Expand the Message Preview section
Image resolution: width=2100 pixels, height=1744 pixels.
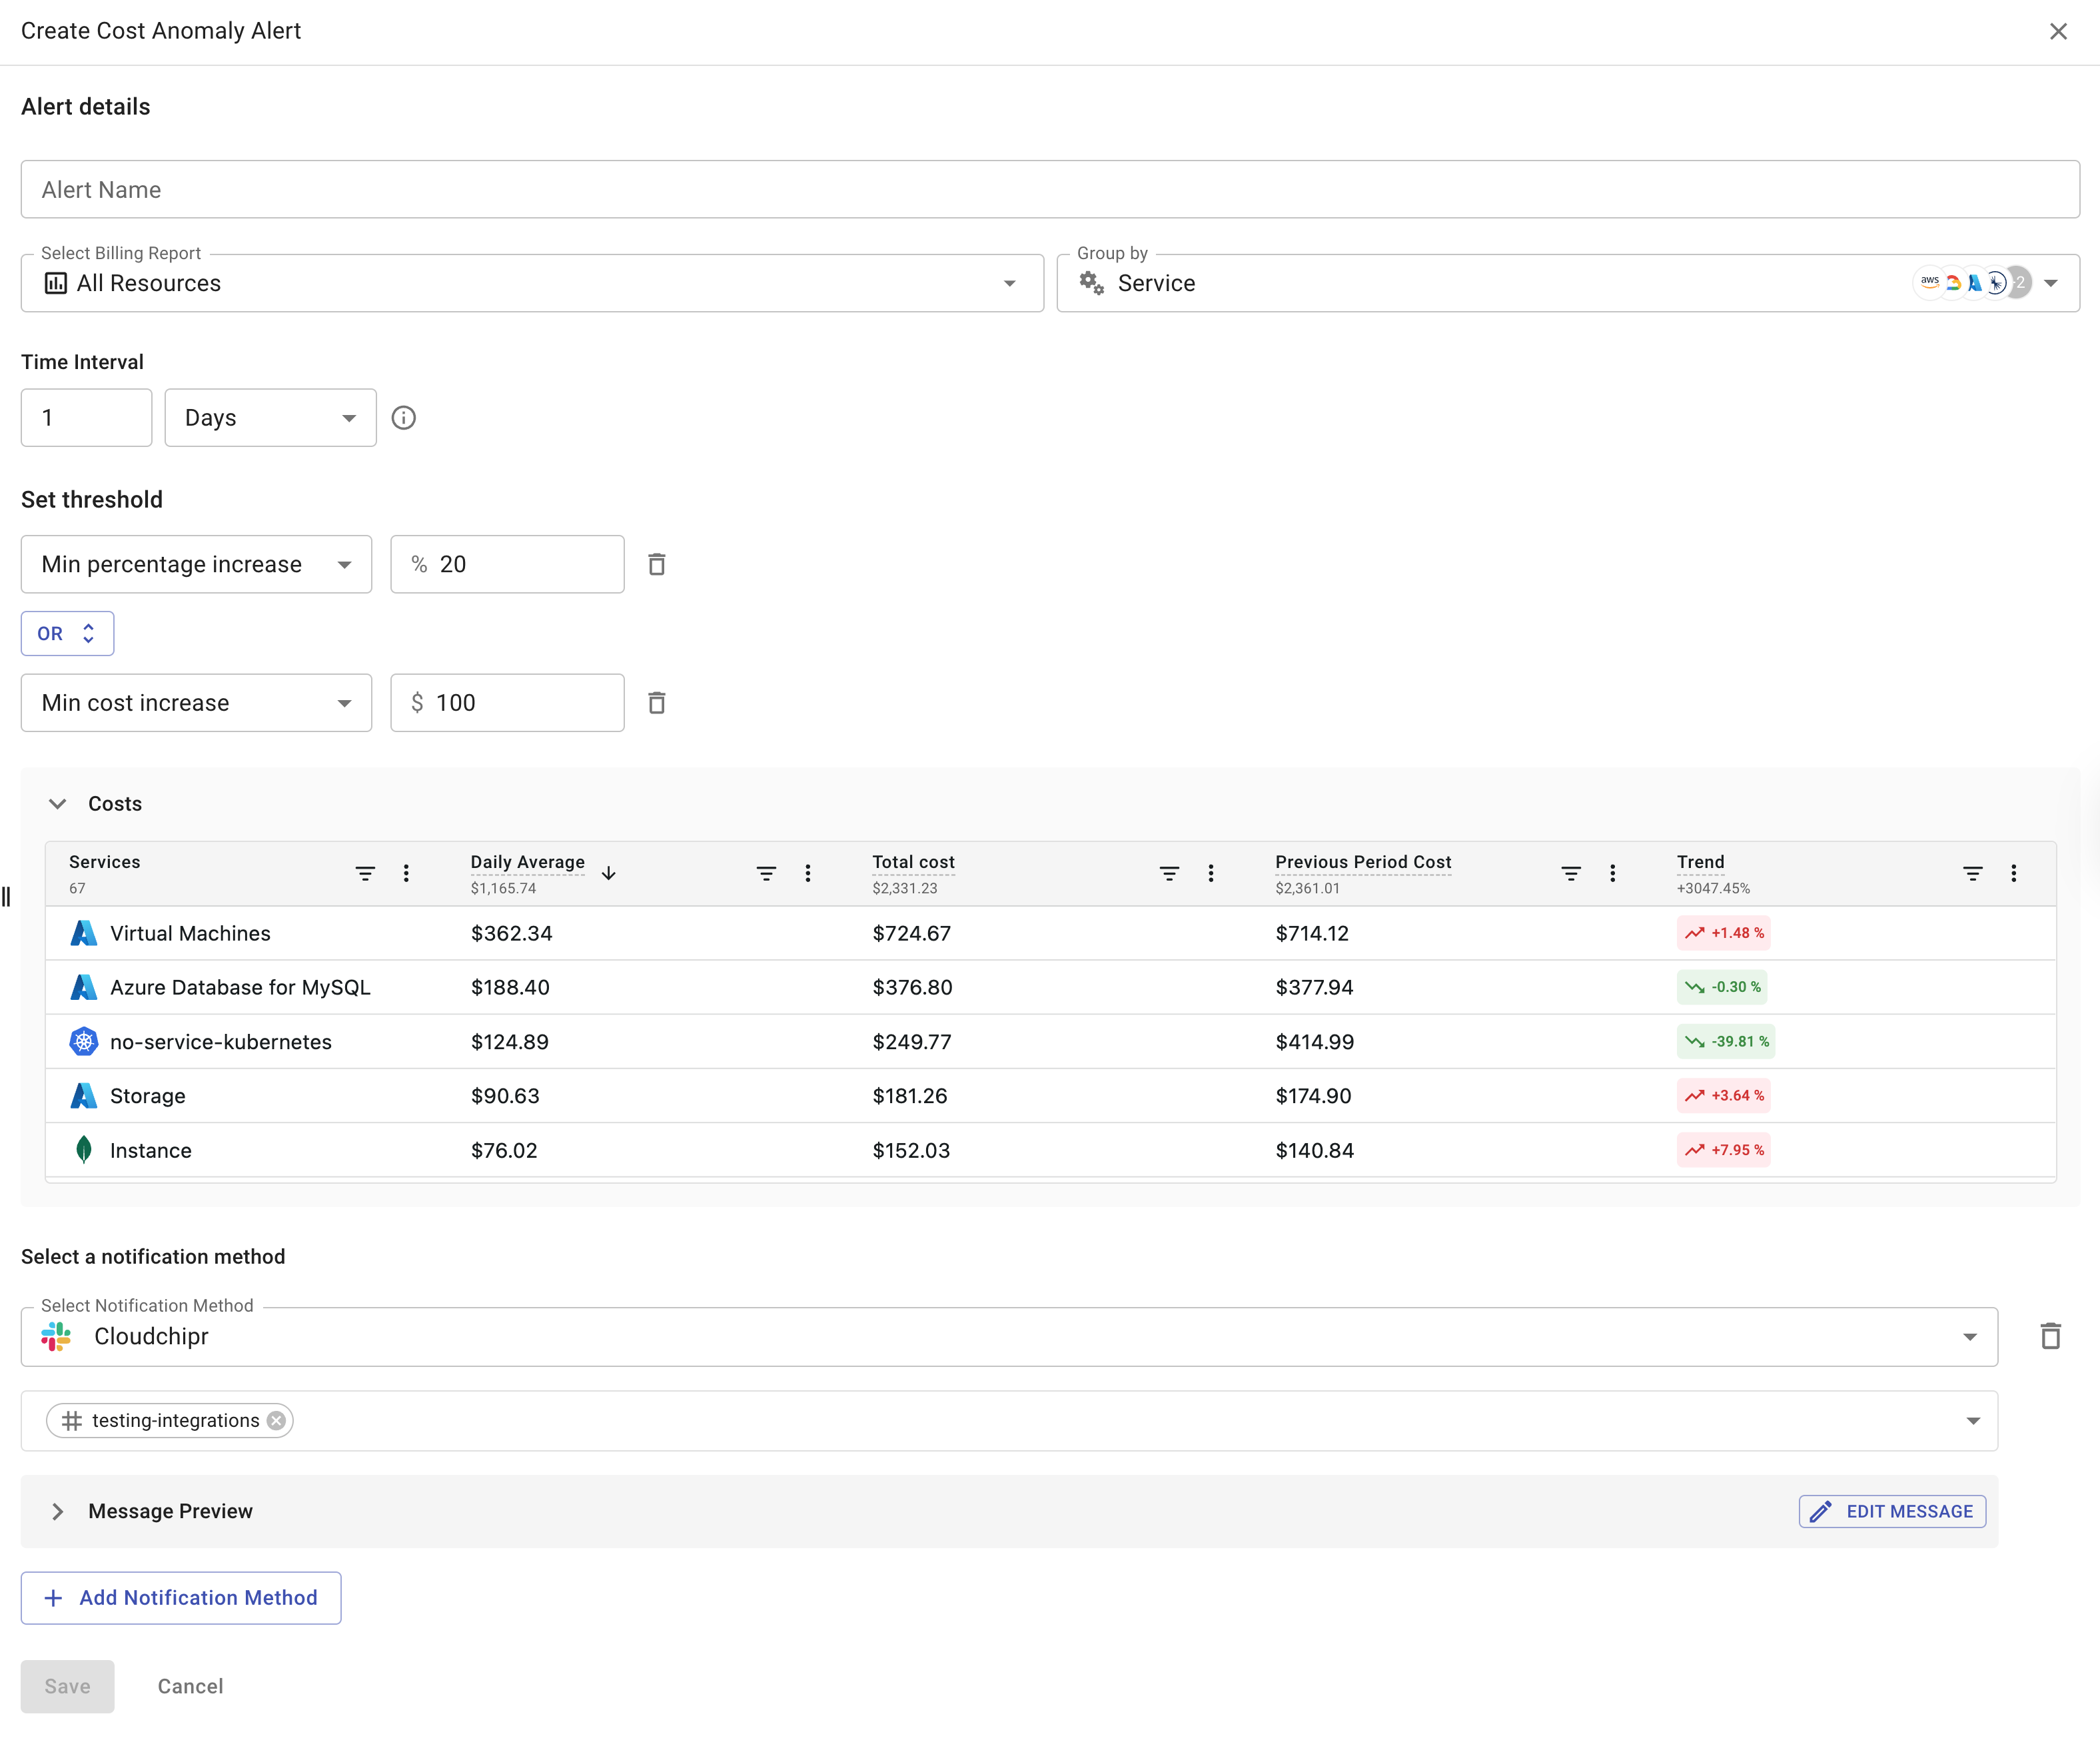coord(58,1511)
